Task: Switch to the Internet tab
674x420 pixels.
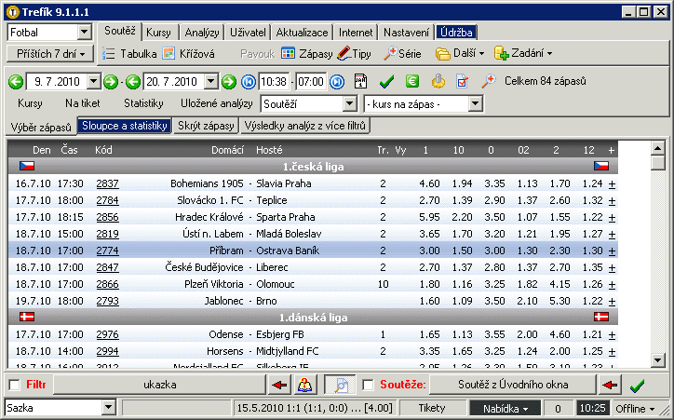Action: pyautogui.click(x=356, y=33)
